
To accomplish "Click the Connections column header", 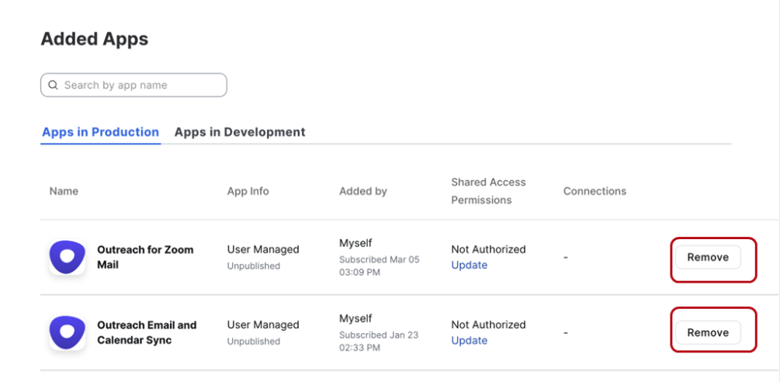I will click(595, 191).
